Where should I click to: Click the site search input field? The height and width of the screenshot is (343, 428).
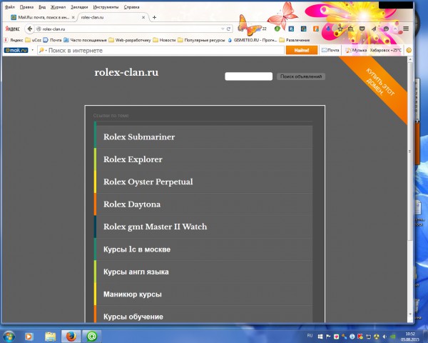click(x=248, y=76)
